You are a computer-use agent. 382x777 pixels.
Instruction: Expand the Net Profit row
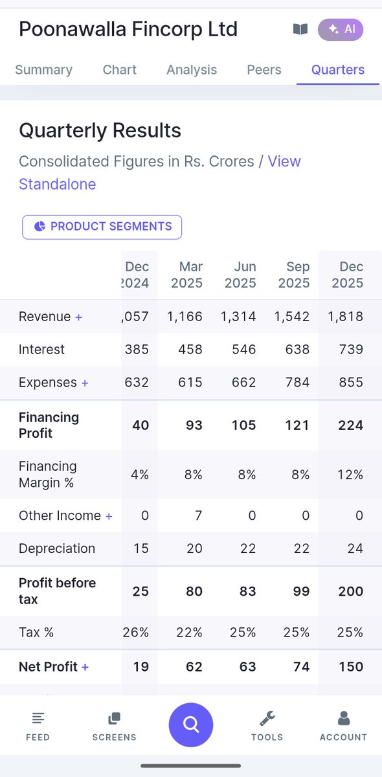pyautogui.click(x=85, y=667)
